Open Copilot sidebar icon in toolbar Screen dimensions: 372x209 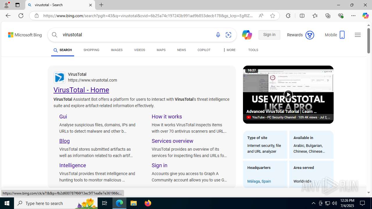tap(365, 16)
